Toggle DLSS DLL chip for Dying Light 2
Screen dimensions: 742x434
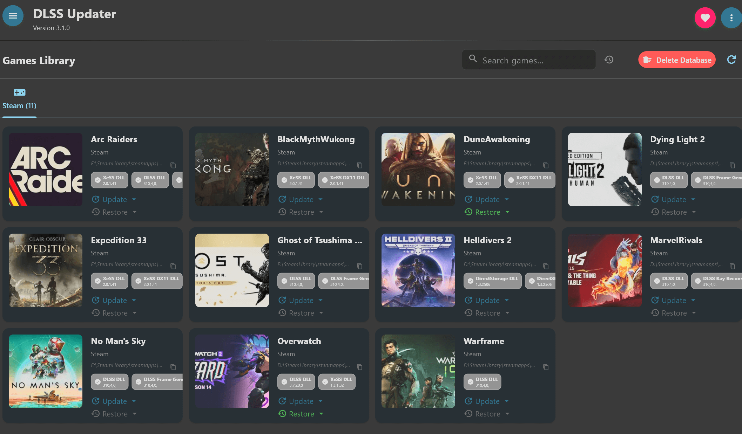[669, 180]
